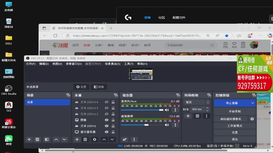Open scene filters icon in Scenes panel
The width and height of the screenshot is (273, 153).
(x=47, y=139)
